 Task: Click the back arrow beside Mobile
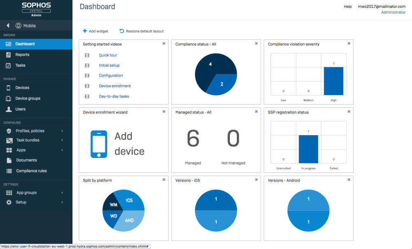coord(8,26)
